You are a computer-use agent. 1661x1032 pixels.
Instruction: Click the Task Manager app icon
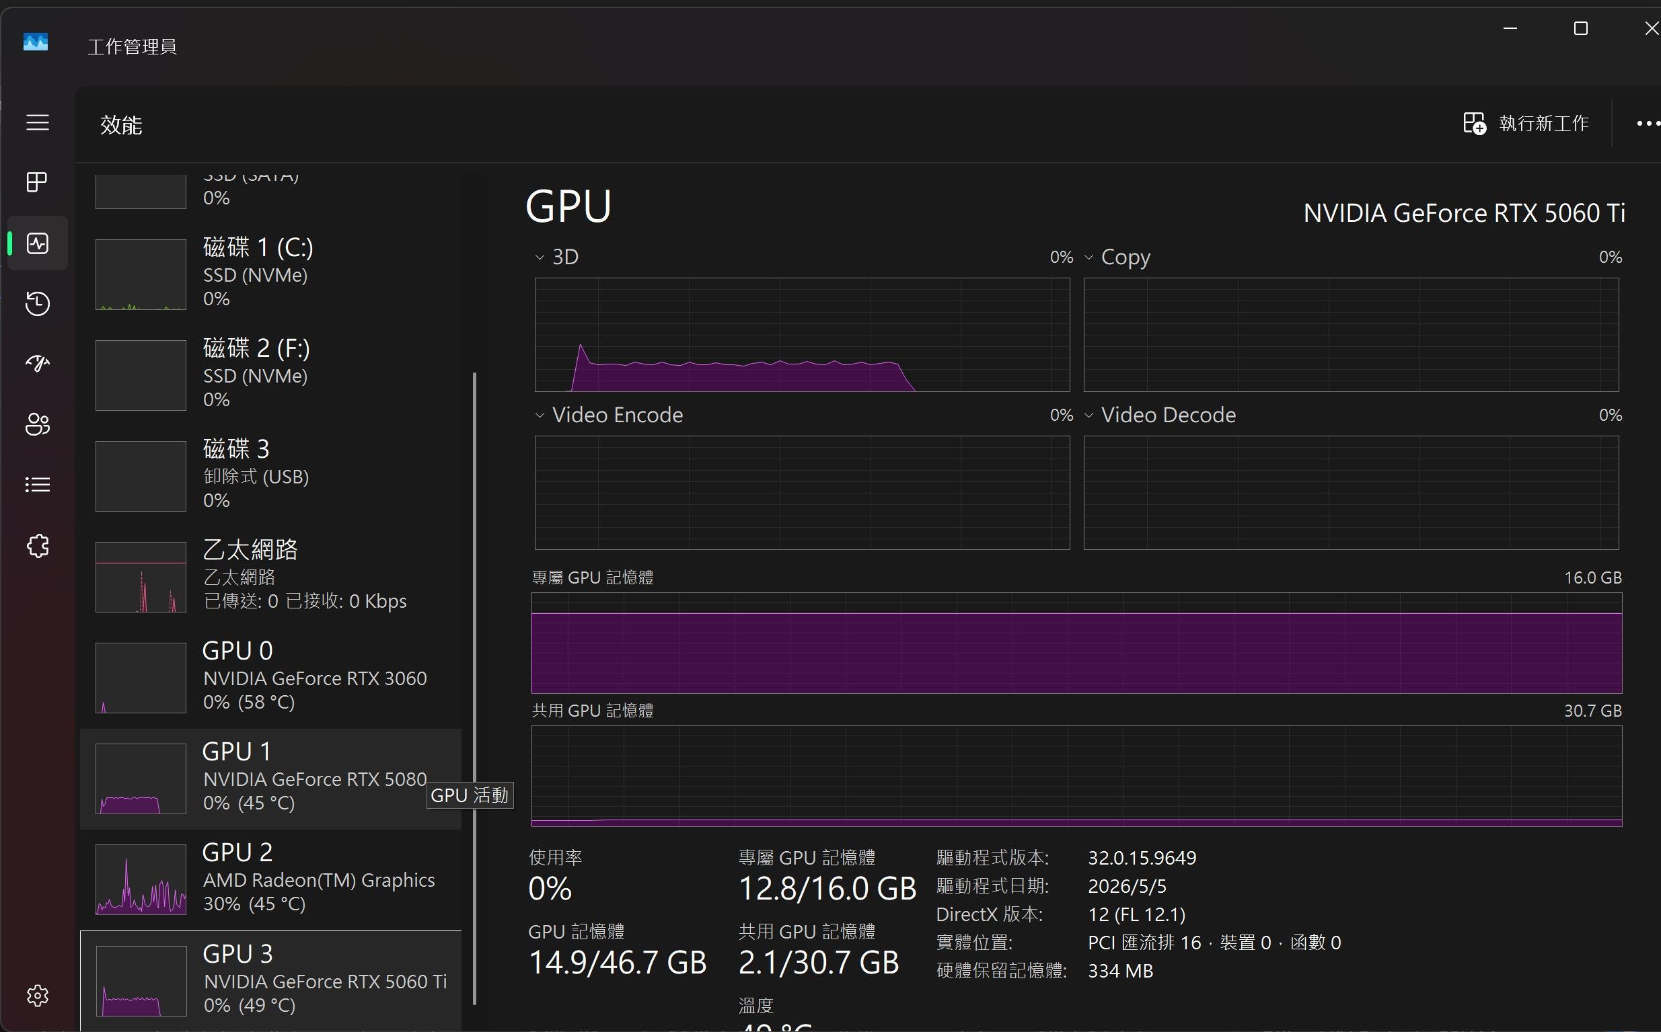tap(36, 42)
